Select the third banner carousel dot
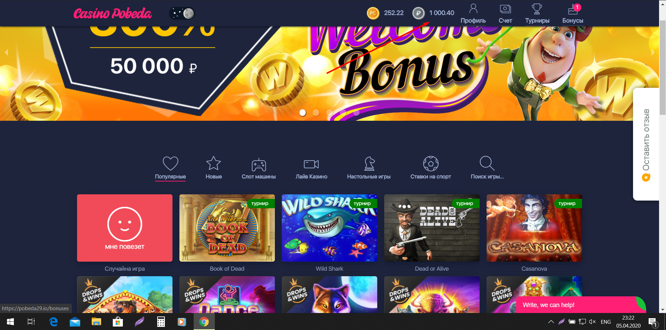 tap(329, 112)
